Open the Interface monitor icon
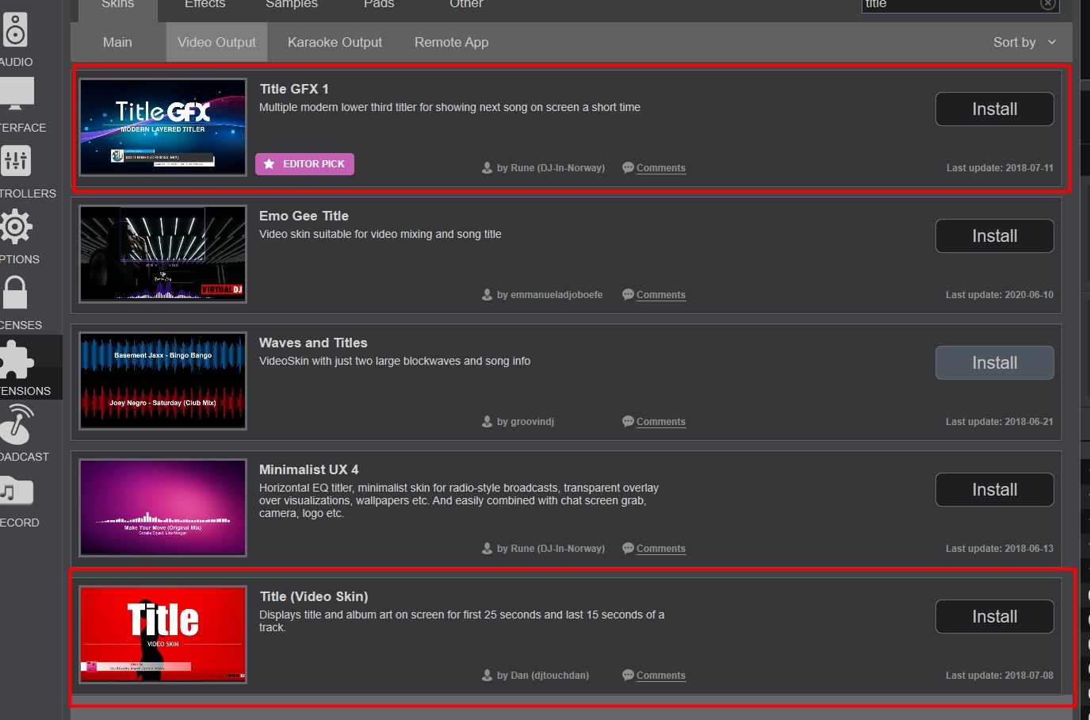 [x=17, y=94]
